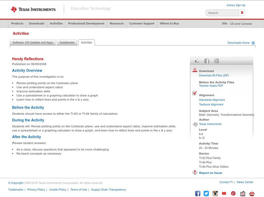Click the 20 - 30 Minutes value
Image resolution: width=264 pixels, height=197 pixels.
click(209, 148)
